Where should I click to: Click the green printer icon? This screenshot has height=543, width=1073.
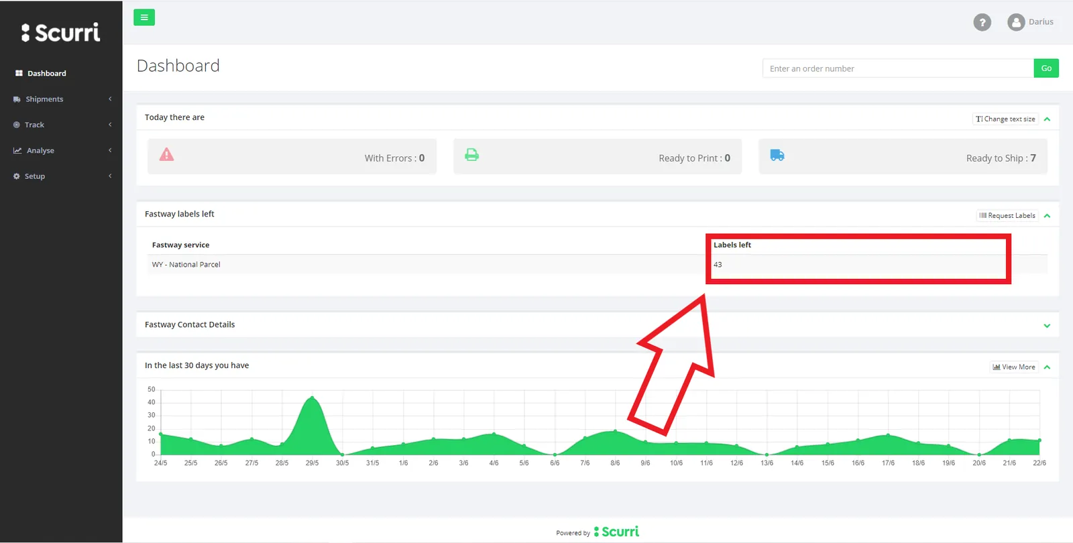coord(472,155)
